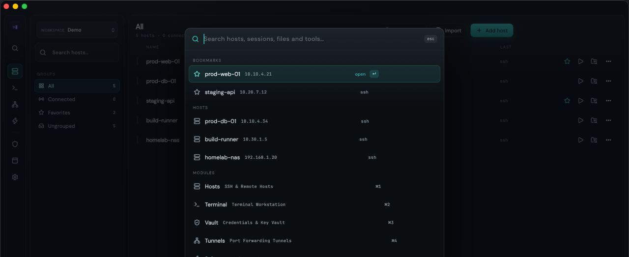
Task: Select the Ungrouped group
Action: click(77, 126)
